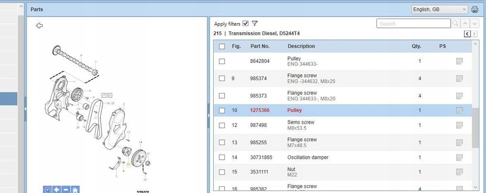The image size is (486, 193).
Task: Sort by Description column header
Action: point(301,46)
